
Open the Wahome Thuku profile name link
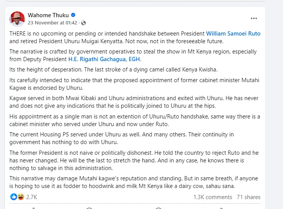pos(48,15)
